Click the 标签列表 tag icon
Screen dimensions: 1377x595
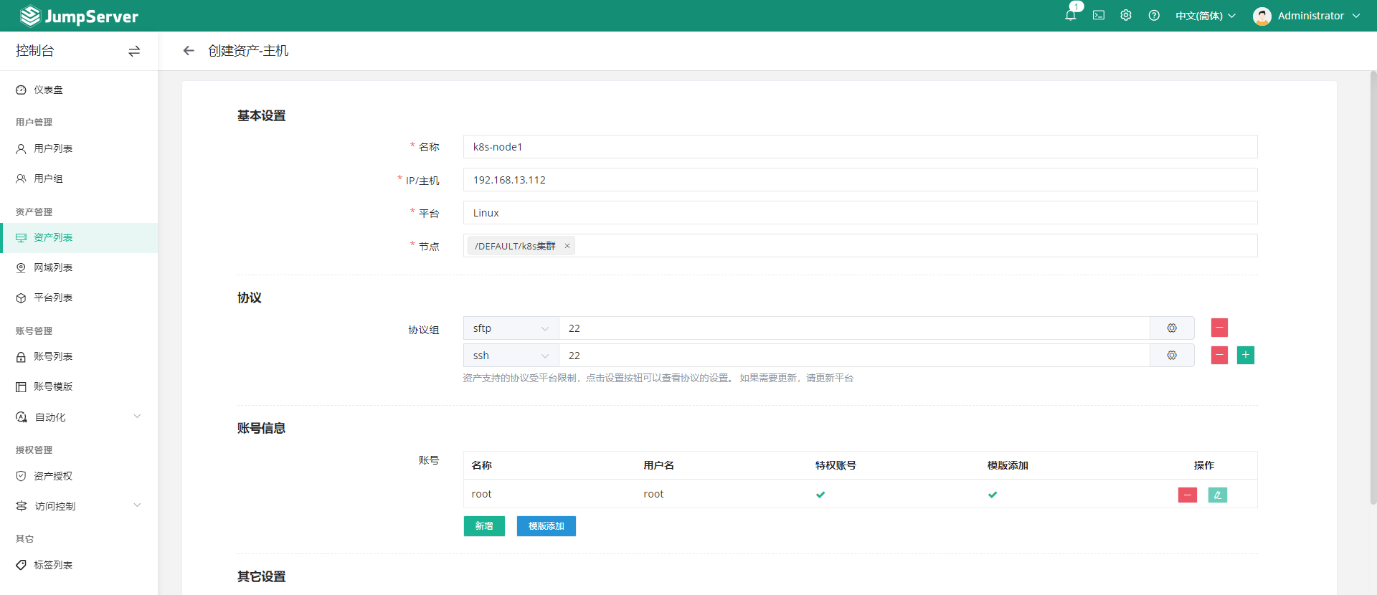pyautogui.click(x=21, y=565)
